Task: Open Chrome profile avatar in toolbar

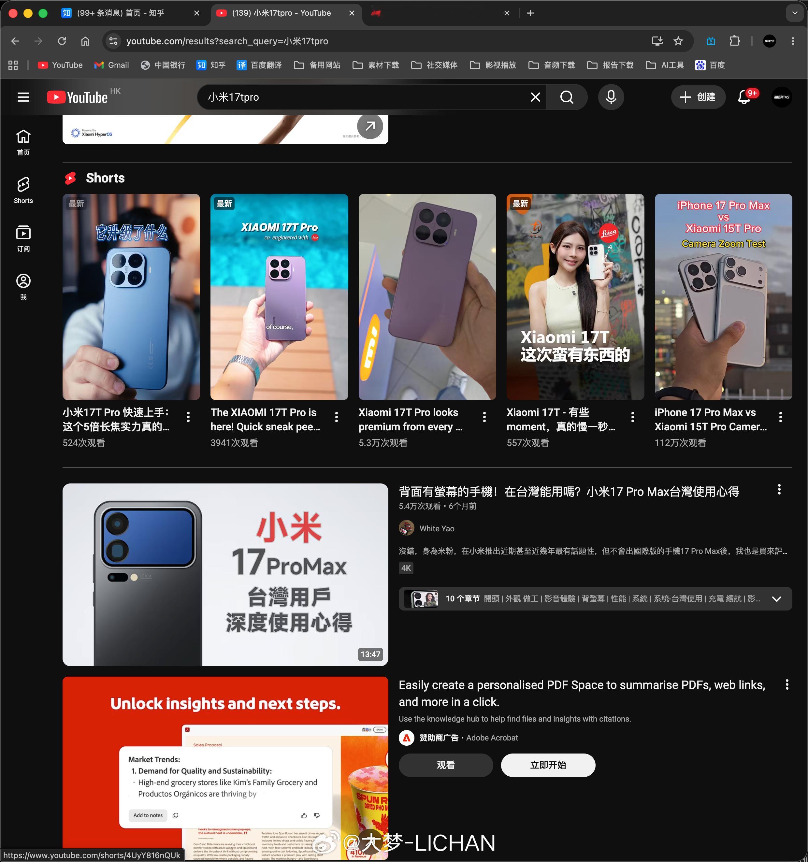Action: tap(770, 41)
